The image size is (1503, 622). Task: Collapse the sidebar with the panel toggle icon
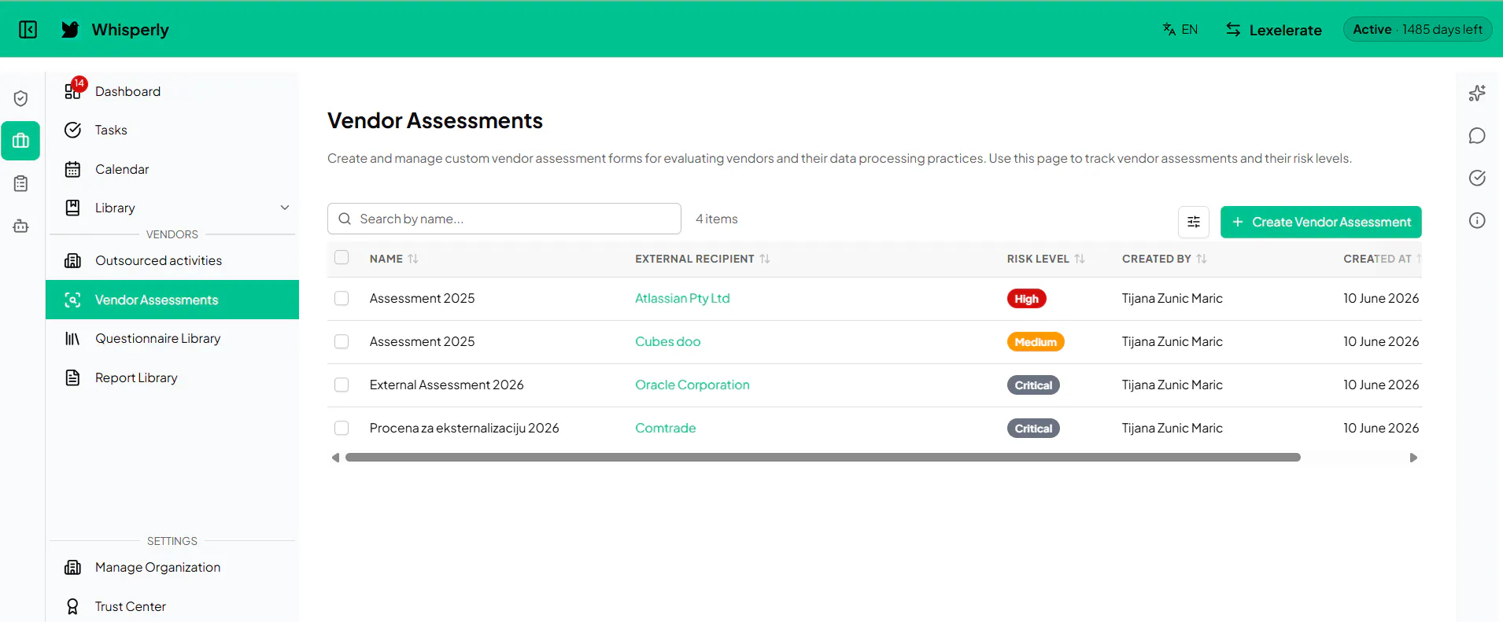[28, 30]
